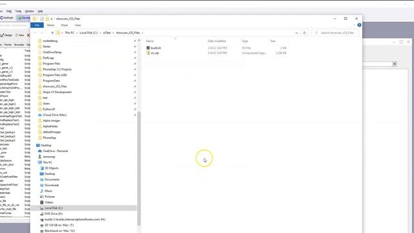Click the Documents folder icon
The width and height of the screenshot is (414, 233).
pyautogui.click(x=41, y=180)
